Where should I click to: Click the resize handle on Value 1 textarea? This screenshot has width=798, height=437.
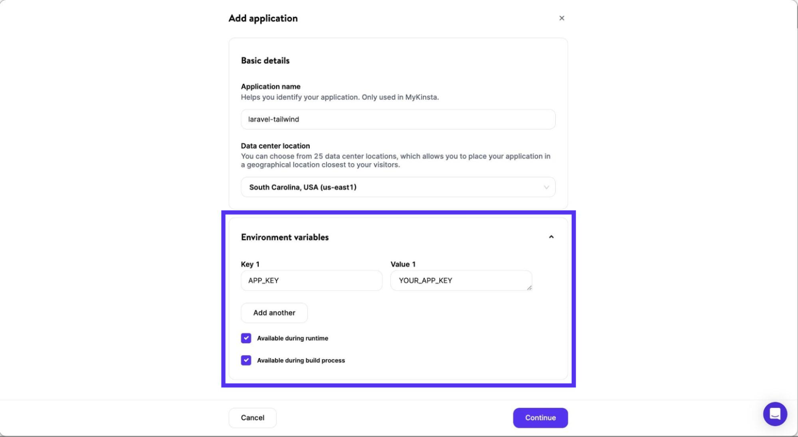pos(529,288)
